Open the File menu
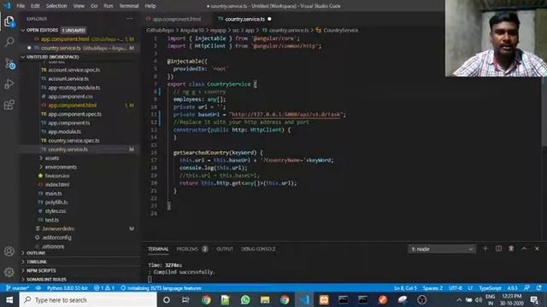 [x=21, y=6]
